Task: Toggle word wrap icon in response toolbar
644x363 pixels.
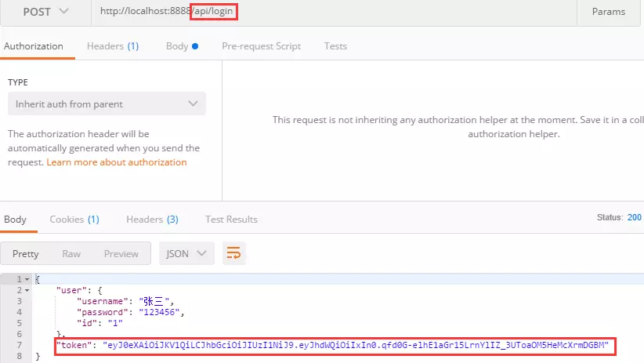Action: [x=233, y=253]
